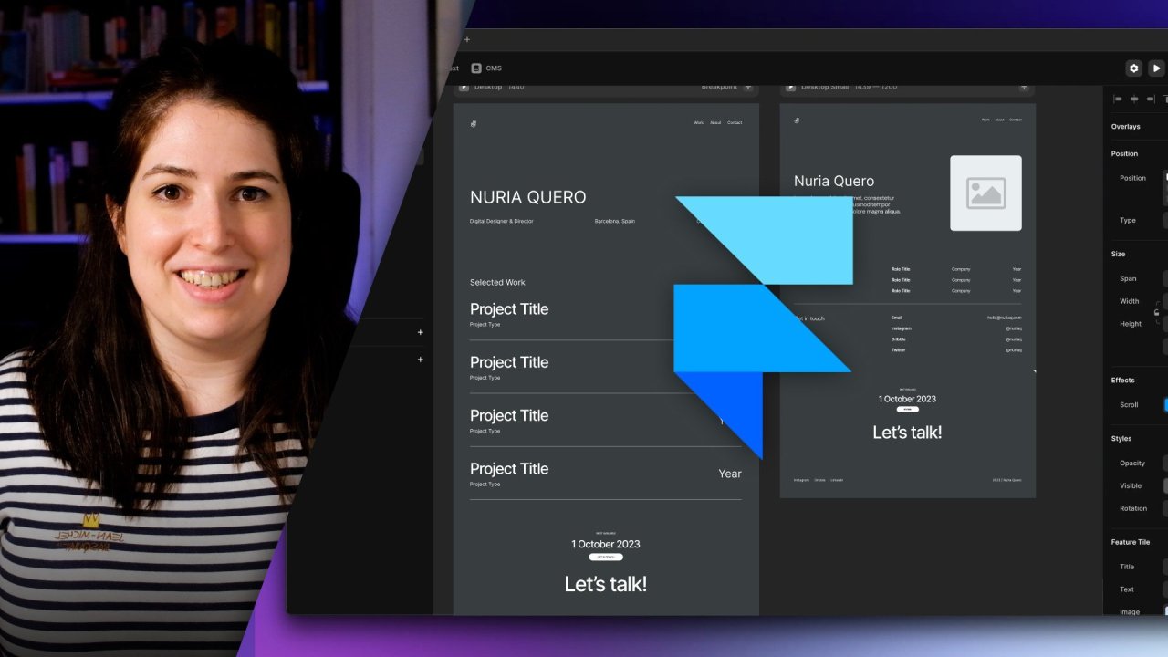Adjust the Opacity value under Styles

[1164, 463]
